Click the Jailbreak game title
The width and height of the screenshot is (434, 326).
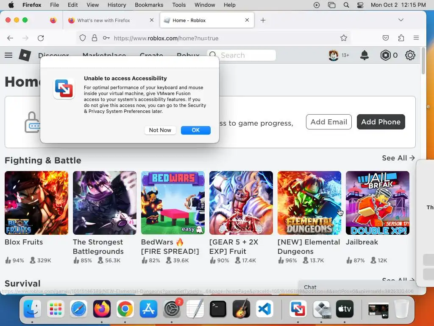point(362,242)
